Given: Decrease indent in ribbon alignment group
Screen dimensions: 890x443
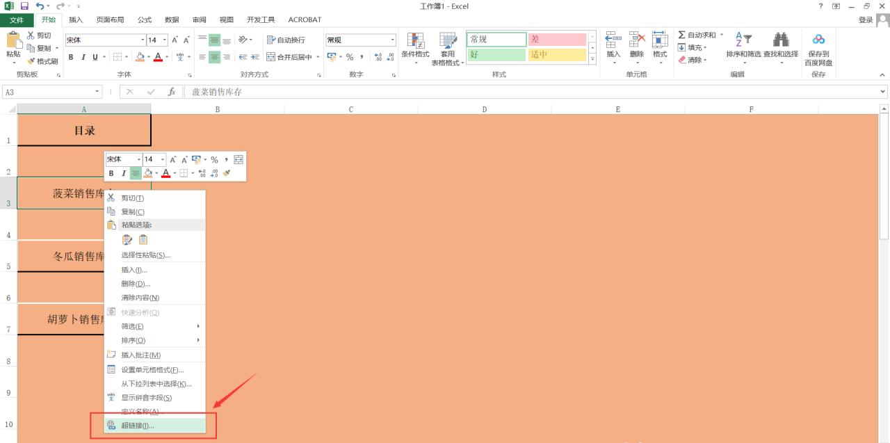Looking at the screenshot, I should [x=244, y=57].
